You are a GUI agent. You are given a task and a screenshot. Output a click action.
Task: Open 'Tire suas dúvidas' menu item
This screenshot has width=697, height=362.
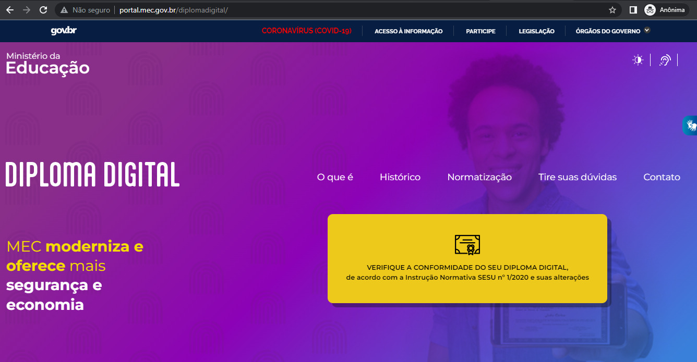coord(578,177)
